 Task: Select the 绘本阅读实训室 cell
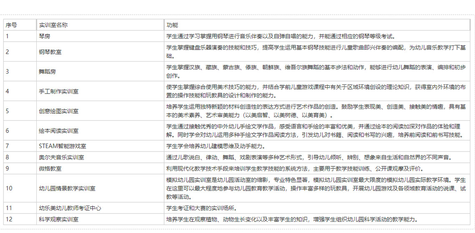pyautogui.click(x=59, y=131)
